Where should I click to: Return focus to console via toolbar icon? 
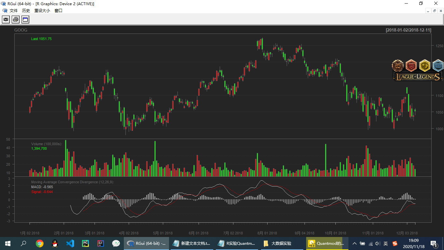(x=25, y=20)
